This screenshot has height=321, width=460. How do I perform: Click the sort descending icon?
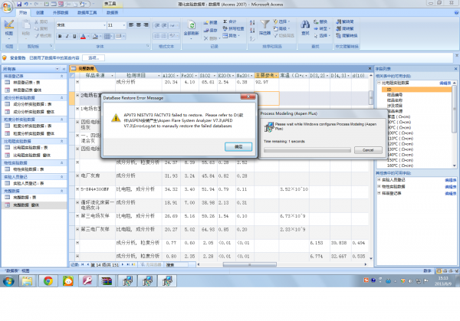252,31
